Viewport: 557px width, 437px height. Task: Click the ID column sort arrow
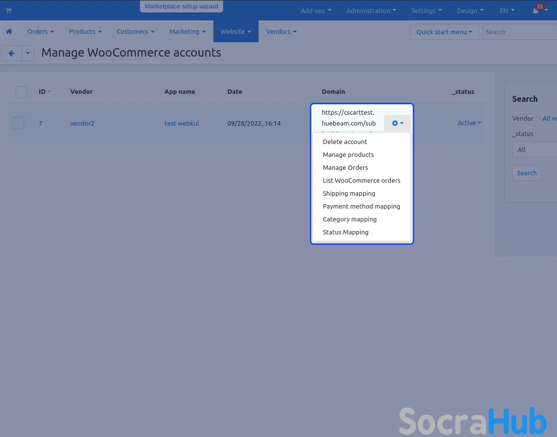[x=49, y=92]
